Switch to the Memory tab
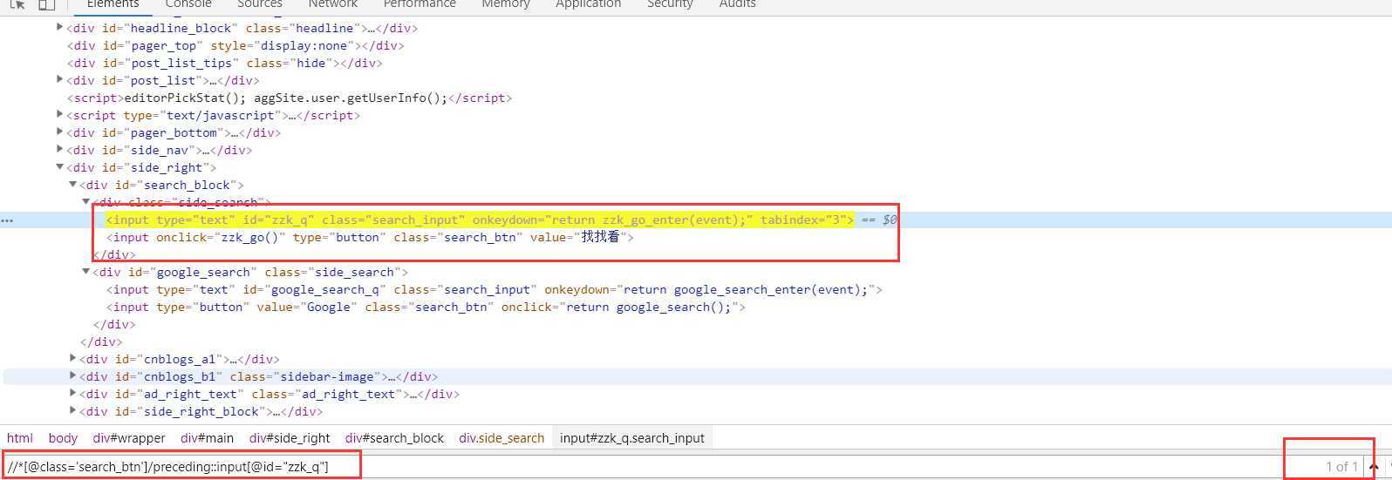The image size is (1392, 480). 506,3
